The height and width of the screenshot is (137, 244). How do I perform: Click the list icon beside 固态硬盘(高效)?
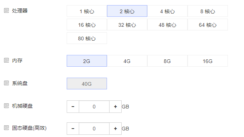point(6,128)
